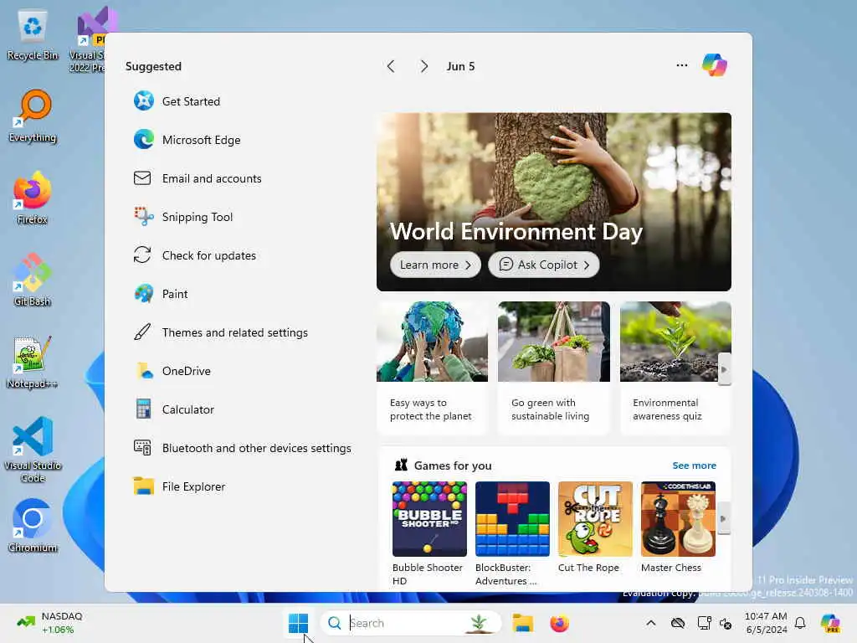Click the Copilot logo in search panel
Image resolution: width=857 pixels, height=643 pixels.
[715, 65]
